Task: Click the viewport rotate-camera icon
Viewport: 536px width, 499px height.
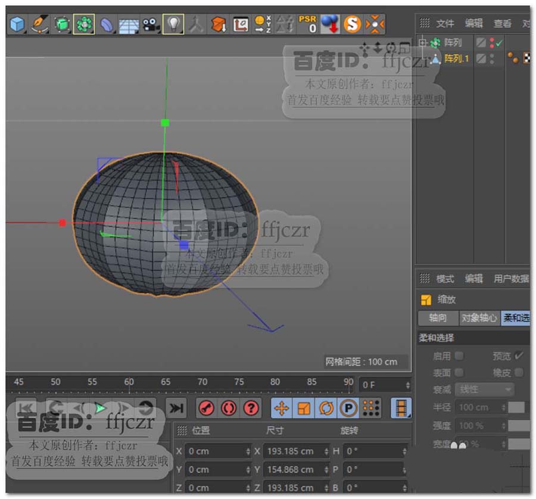Action: tap(391, 48)
